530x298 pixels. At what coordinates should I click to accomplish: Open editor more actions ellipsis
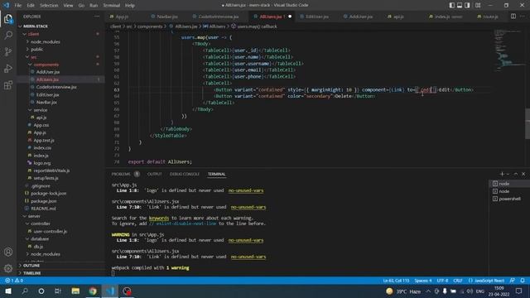pyautogui.click(x=523, y=17)
